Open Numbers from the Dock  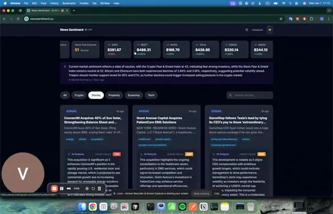(x=172, y=207)
